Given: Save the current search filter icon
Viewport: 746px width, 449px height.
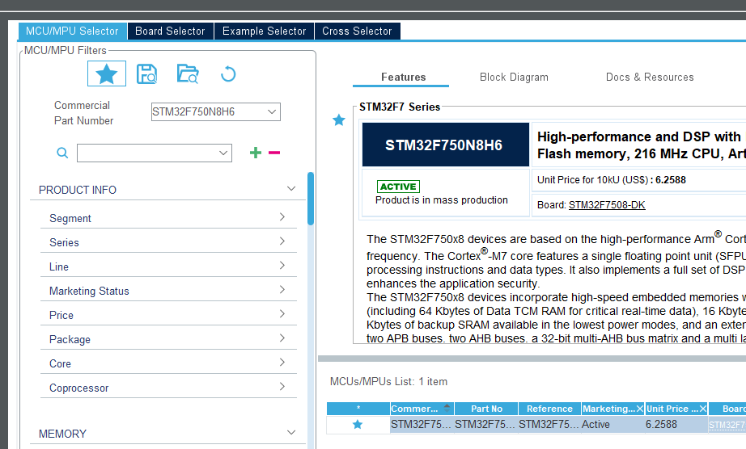Looking at the screenshot, I should (x=146, y=74).
